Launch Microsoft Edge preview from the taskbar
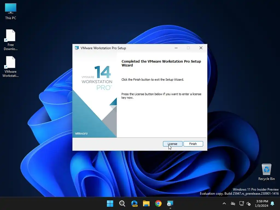Screen dimensions: 280x210 coord(134,203)
